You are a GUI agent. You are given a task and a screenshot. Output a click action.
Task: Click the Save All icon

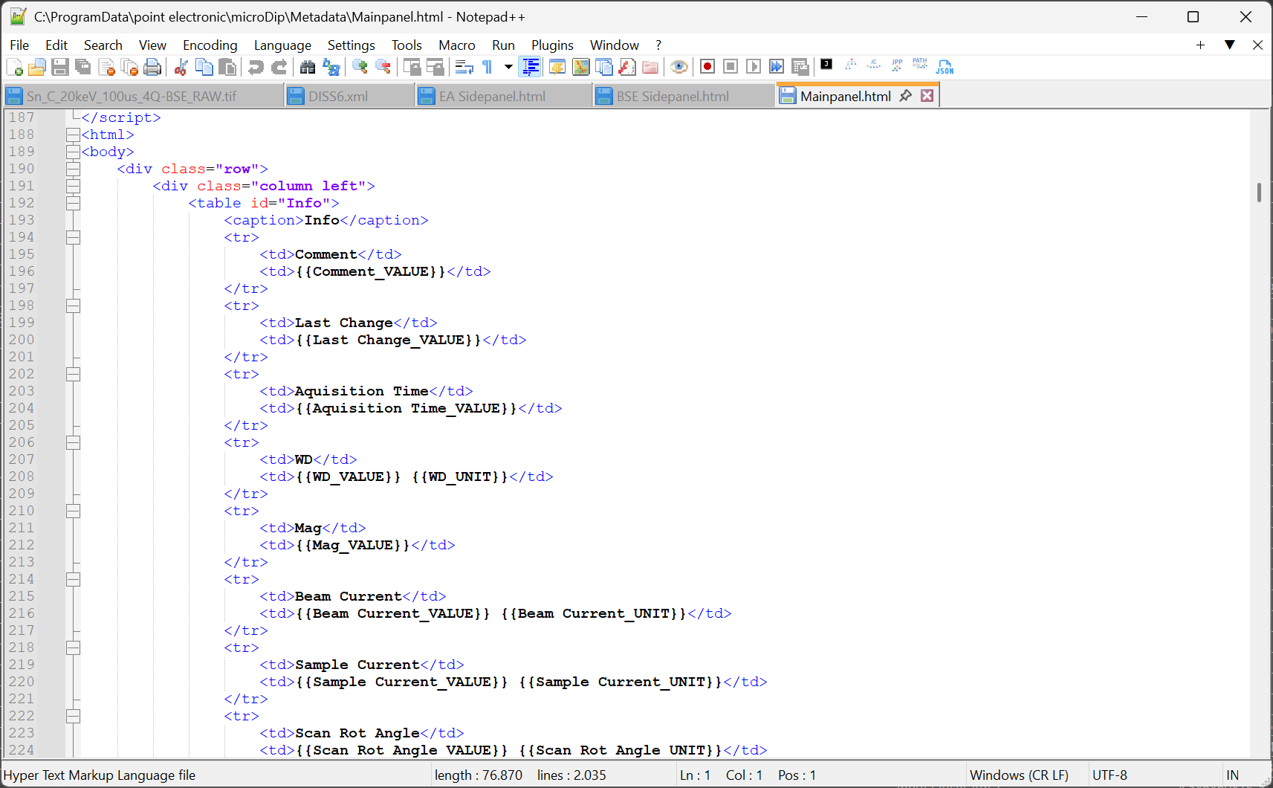[x=83, y=67]
